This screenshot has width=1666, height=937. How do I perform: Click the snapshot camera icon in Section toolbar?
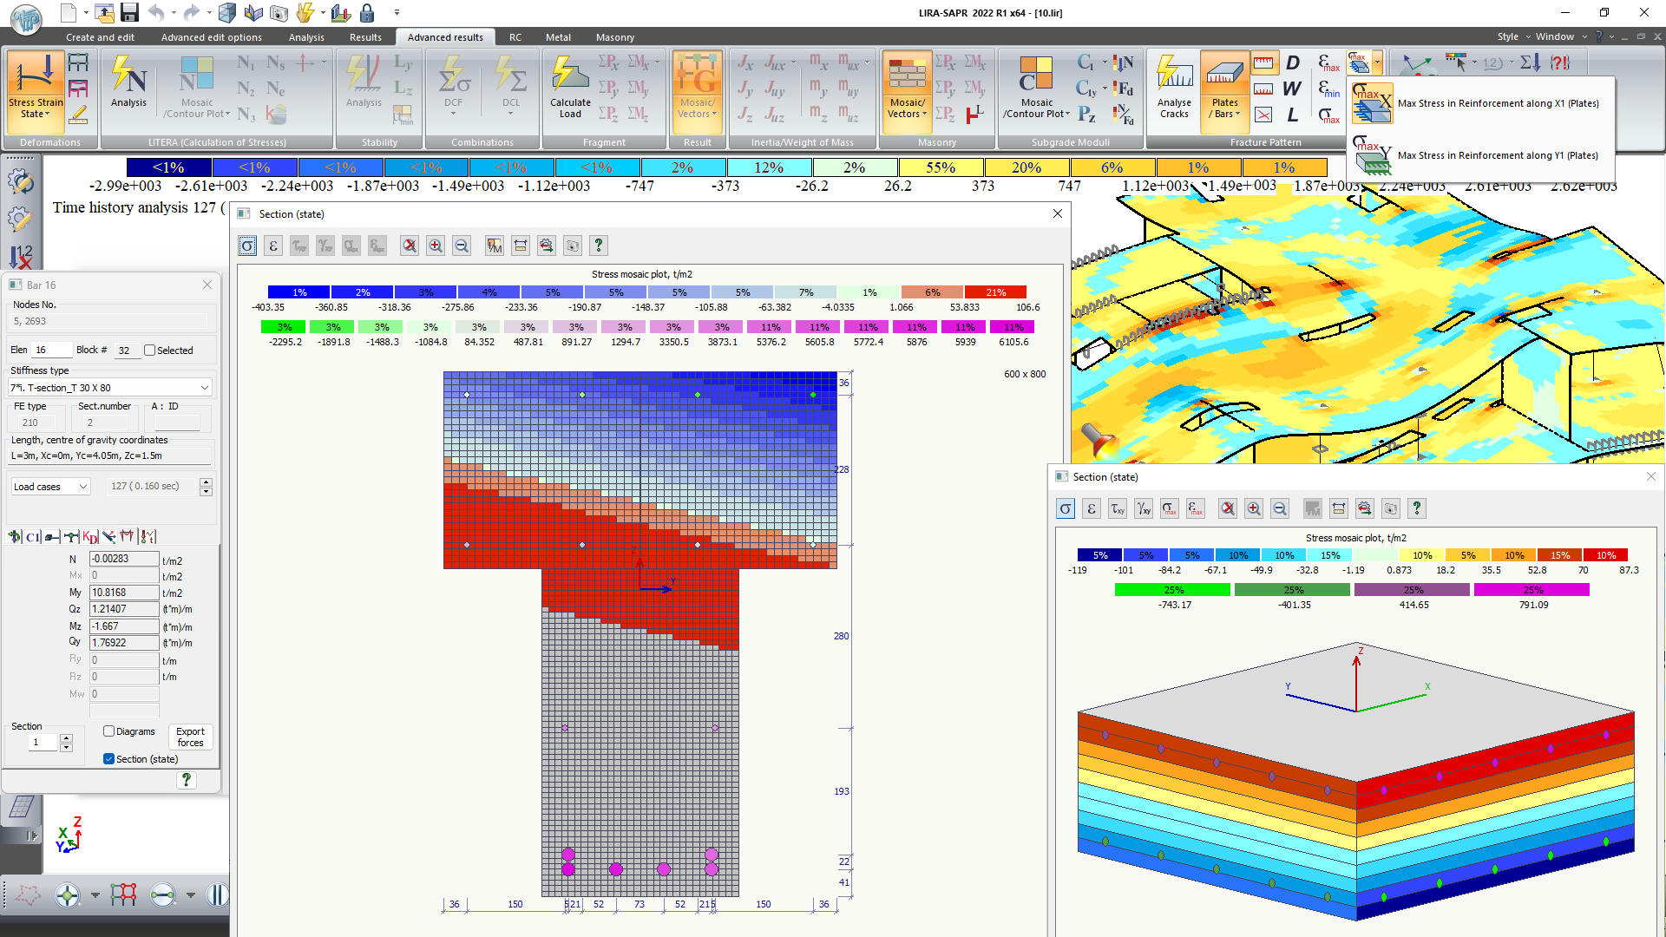point(573,246)
